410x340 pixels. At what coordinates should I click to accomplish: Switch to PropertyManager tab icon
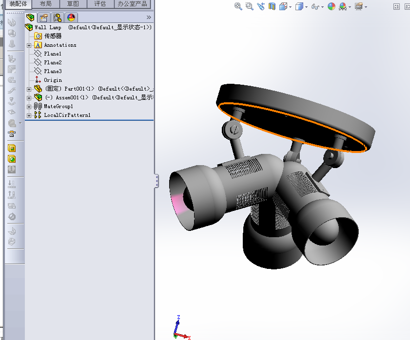tap(44, 18)
